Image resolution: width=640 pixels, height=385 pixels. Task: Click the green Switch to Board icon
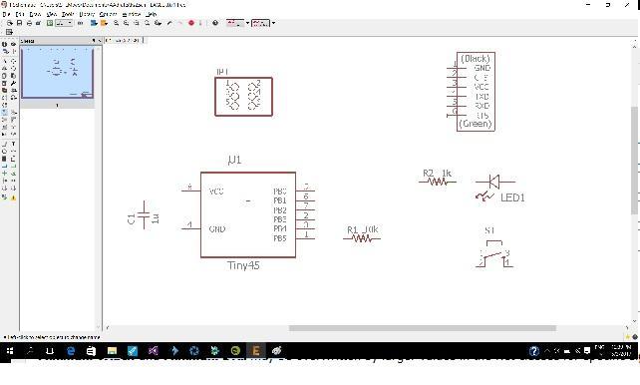pos(50,23)
